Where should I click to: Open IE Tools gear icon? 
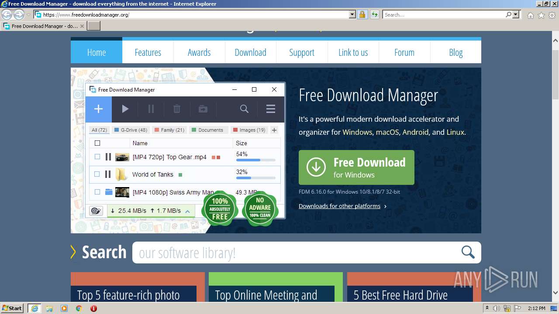(552, 15)
